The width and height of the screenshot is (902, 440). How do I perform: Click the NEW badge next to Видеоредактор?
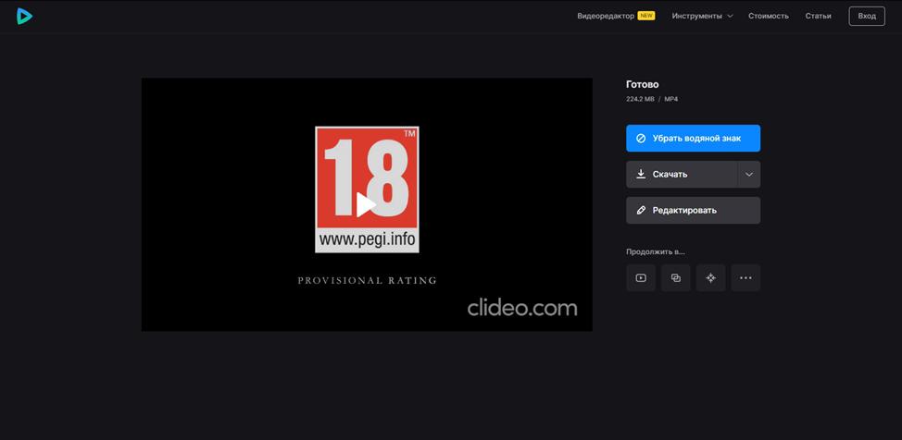pos(646,16)
